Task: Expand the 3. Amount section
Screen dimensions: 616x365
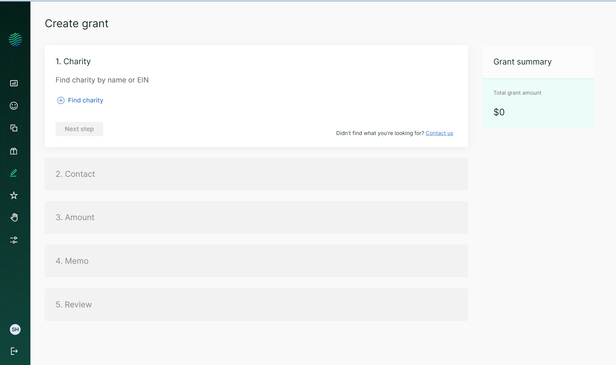Action: click(256, 217)
